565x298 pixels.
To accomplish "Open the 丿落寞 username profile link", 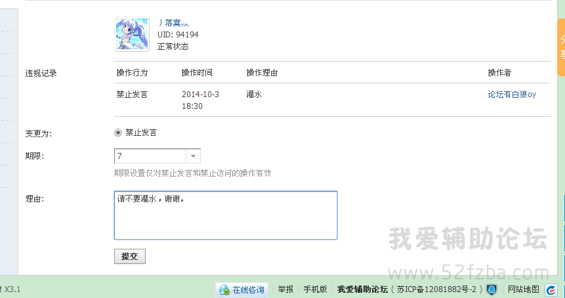I will (x=173, y=23).
